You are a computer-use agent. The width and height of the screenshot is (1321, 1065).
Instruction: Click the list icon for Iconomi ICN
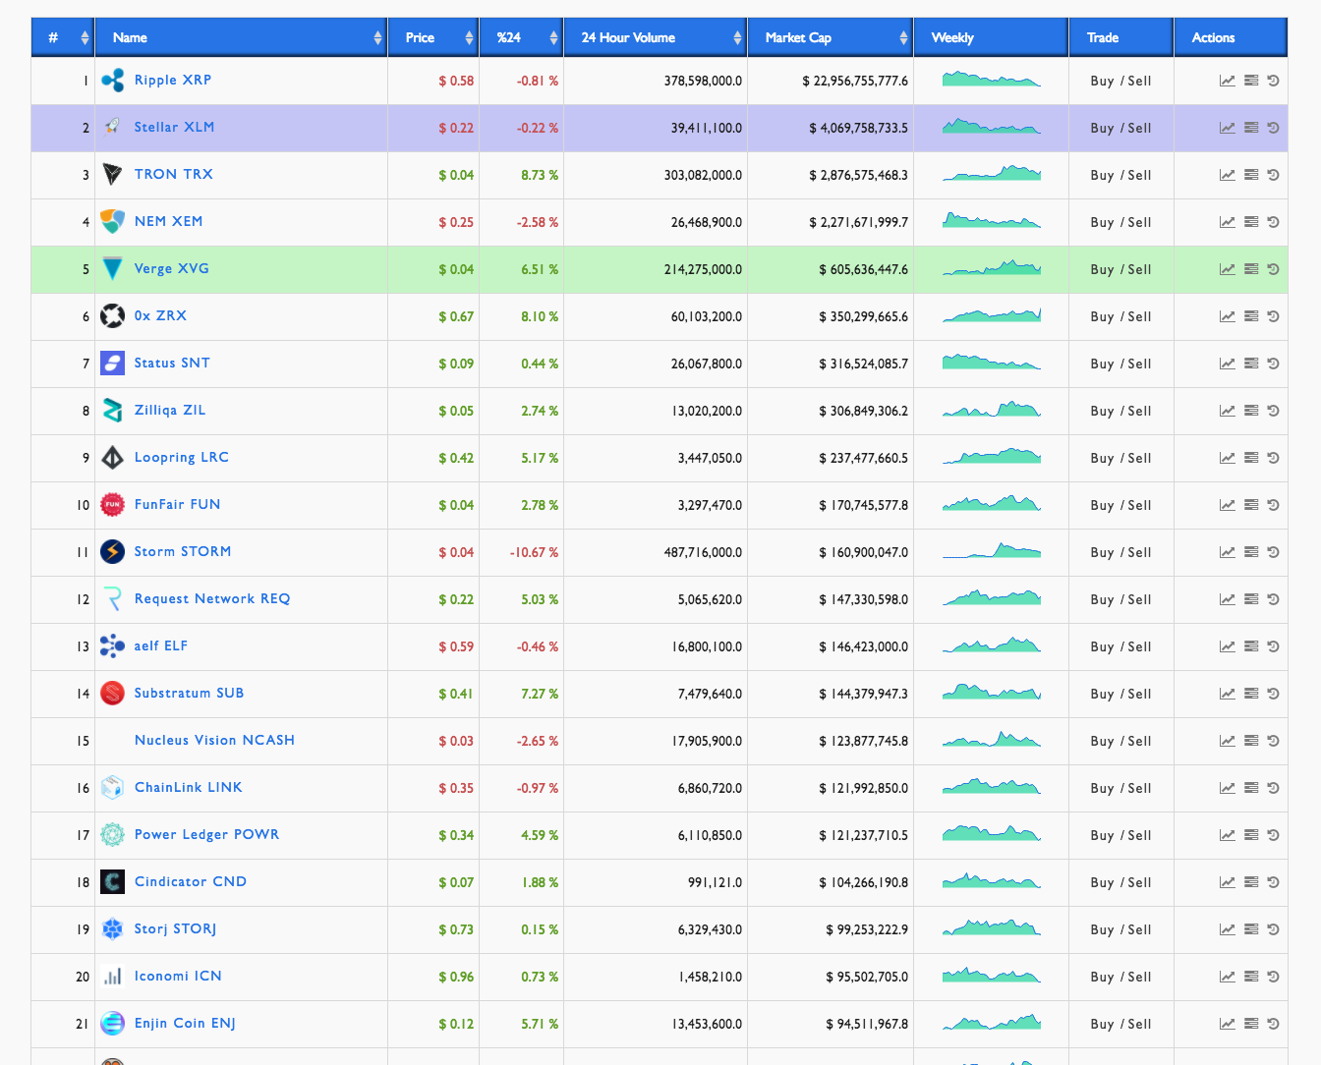pyautogui.click(x=1251, y=977)
